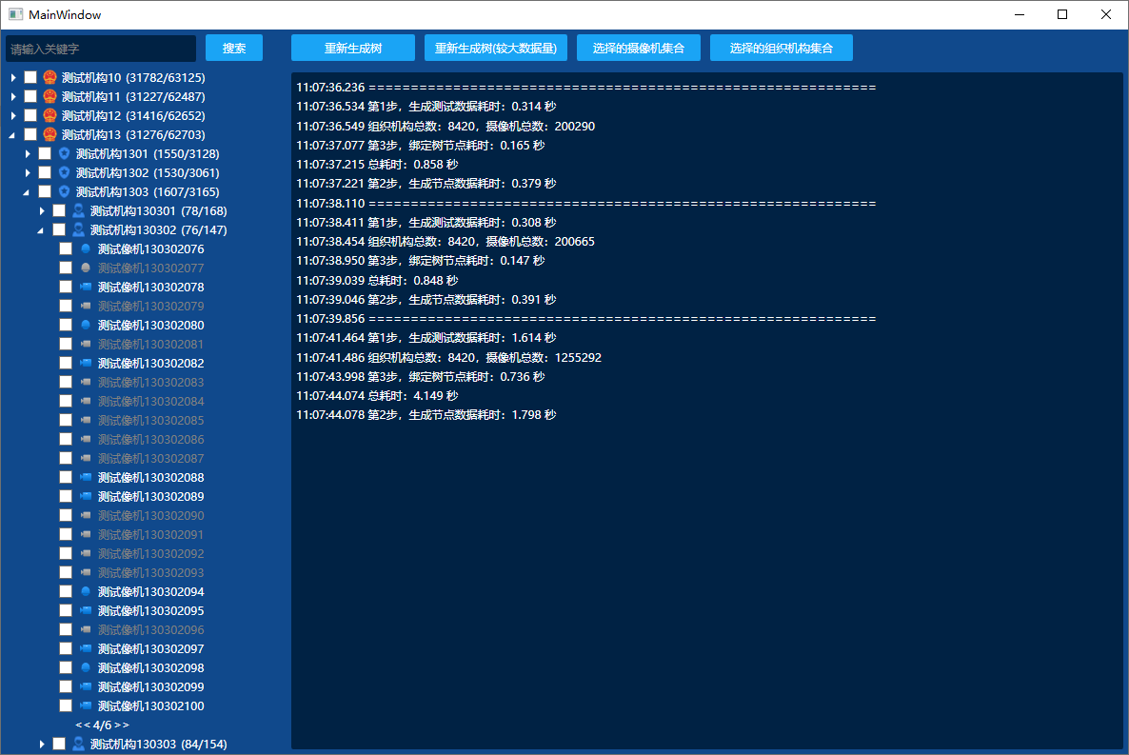
Task: Tick the checkbox of 测试机构1303
Action: (45, 191)
